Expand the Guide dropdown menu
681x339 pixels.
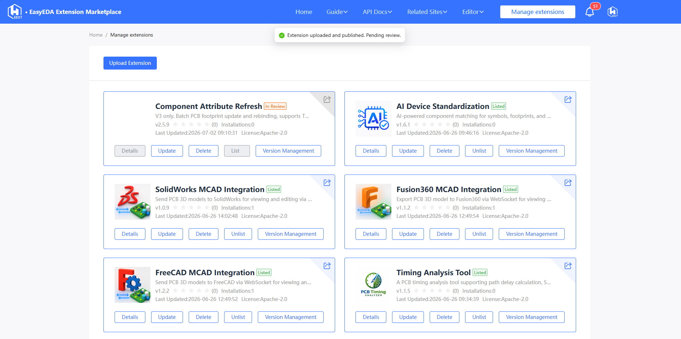(337, 12)
